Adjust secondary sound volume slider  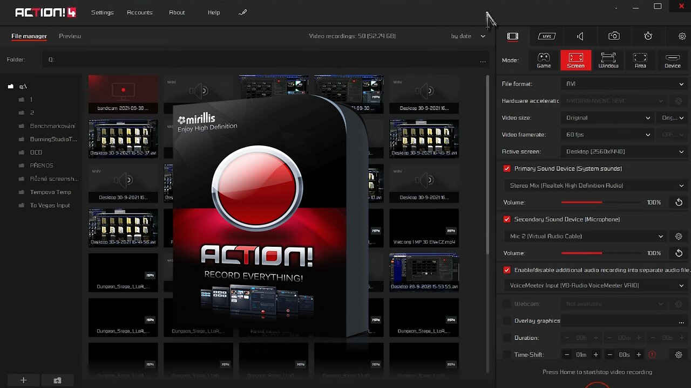click(600, 253)
